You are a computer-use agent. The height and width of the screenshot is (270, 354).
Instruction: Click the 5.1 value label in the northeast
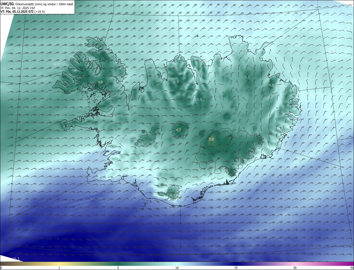point(247,77)
